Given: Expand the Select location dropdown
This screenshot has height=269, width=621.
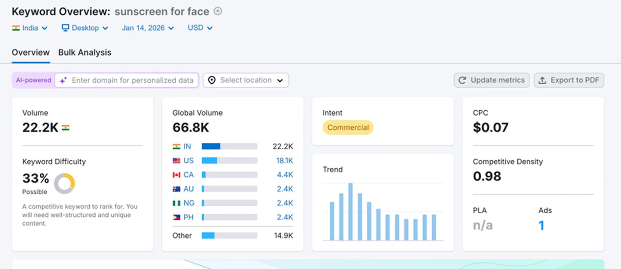Looking at the screenshot, I should tap(246, 80).
